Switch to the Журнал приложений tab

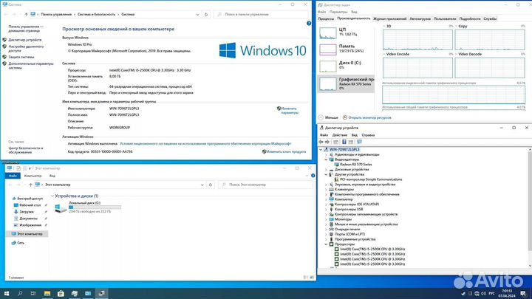[x=390, y=19]
